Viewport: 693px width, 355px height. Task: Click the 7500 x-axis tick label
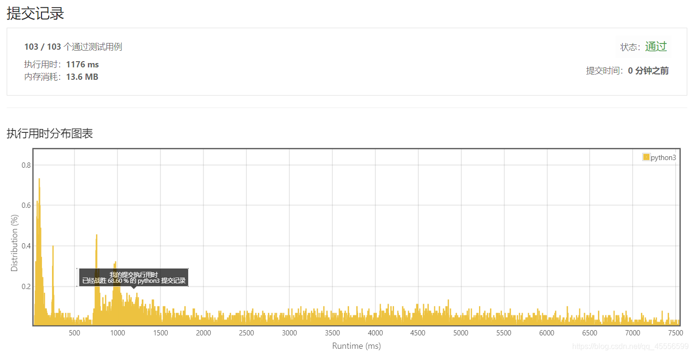pyautogui.click(x=675, y=333)
